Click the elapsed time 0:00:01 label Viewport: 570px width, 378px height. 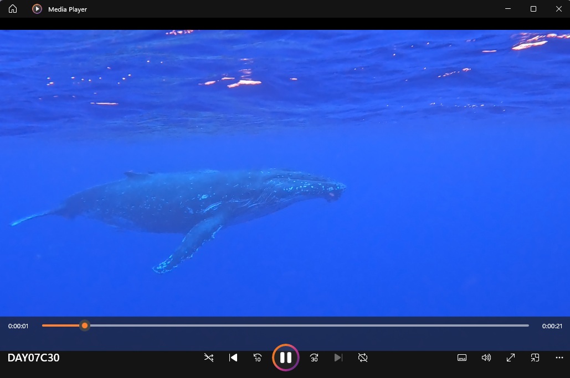pos(18,326)
